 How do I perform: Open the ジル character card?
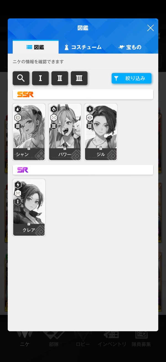pos(101,132)
